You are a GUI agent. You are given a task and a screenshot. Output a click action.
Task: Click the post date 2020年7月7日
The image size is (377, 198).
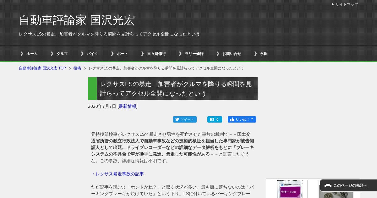click(102, 106)
